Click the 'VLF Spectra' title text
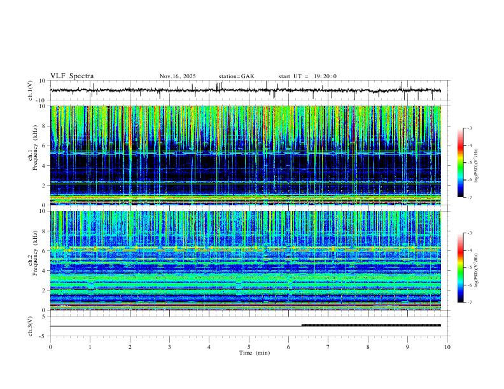 [x=72, y=76]
